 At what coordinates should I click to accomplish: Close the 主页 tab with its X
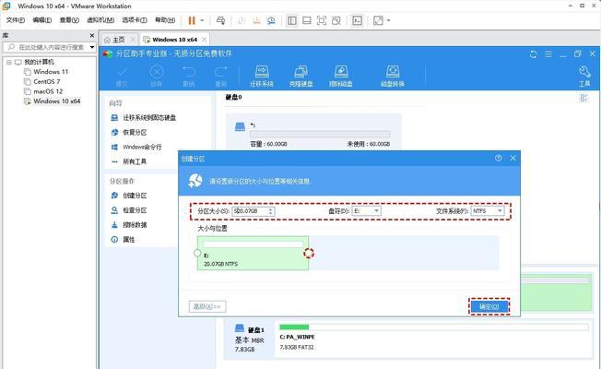[x=133, y=40]
